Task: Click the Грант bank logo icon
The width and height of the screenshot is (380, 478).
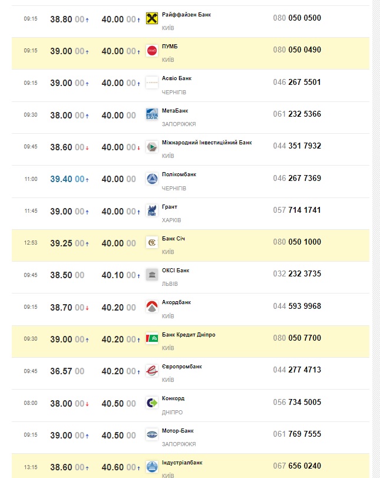Action: (x=152, y=210)
